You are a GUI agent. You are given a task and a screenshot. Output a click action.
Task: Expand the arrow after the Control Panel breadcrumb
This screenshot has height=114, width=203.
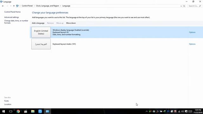point(34,6)
